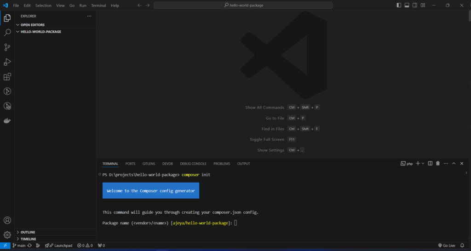Open the Search view in activity bar
471x251 pixels.
7,33
